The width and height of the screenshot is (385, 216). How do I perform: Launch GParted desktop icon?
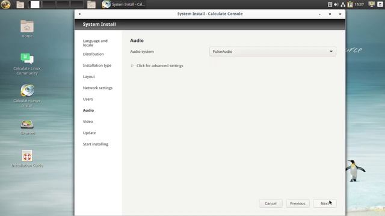pyautogui.click(x=27, y=127)
